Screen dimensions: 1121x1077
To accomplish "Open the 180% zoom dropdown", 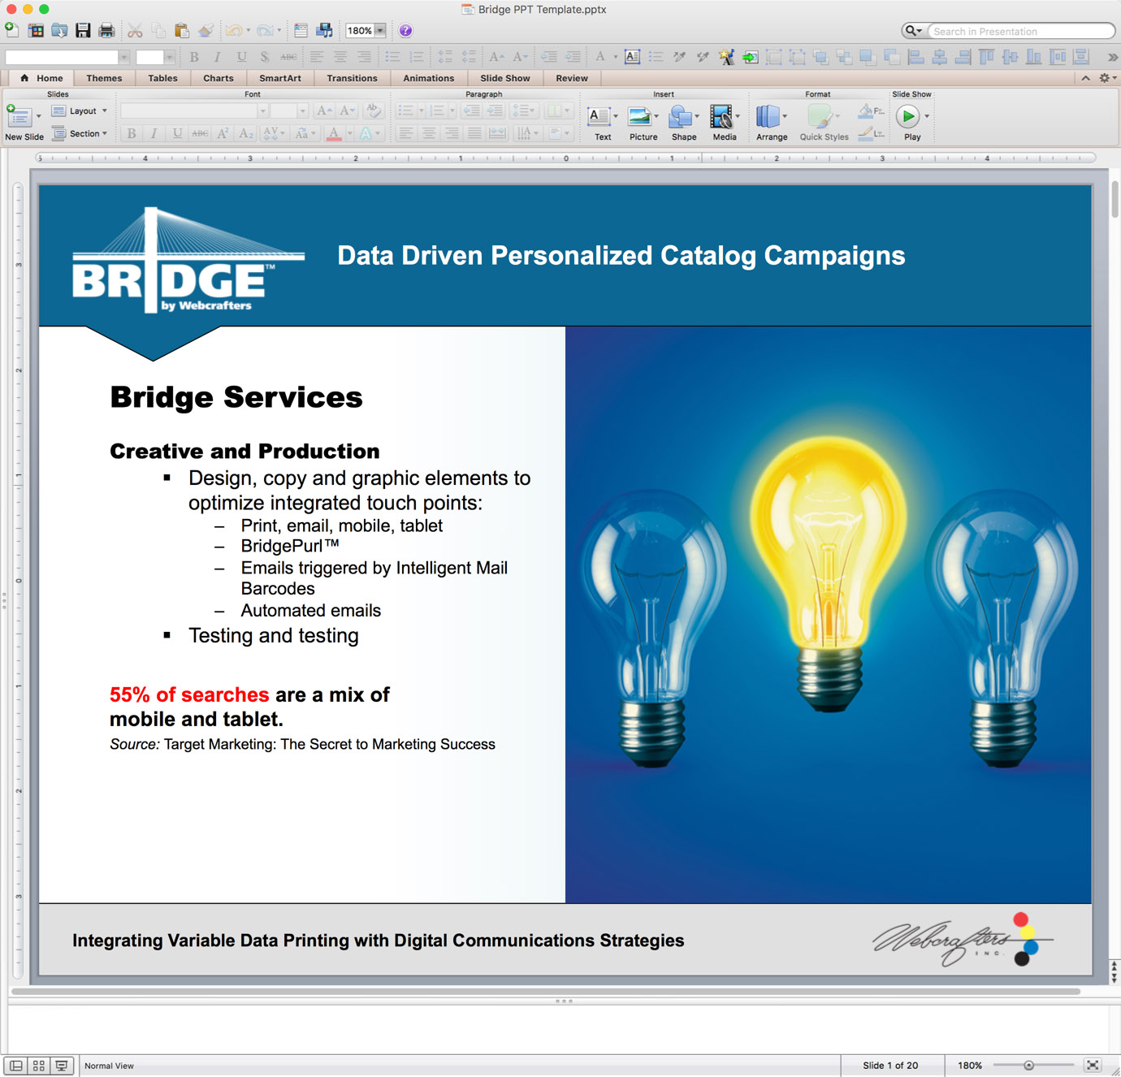I will [379, 31].
